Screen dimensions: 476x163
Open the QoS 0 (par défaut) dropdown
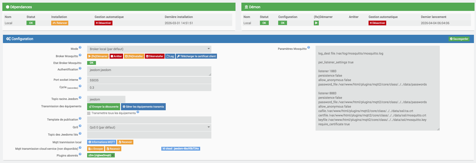149,127
